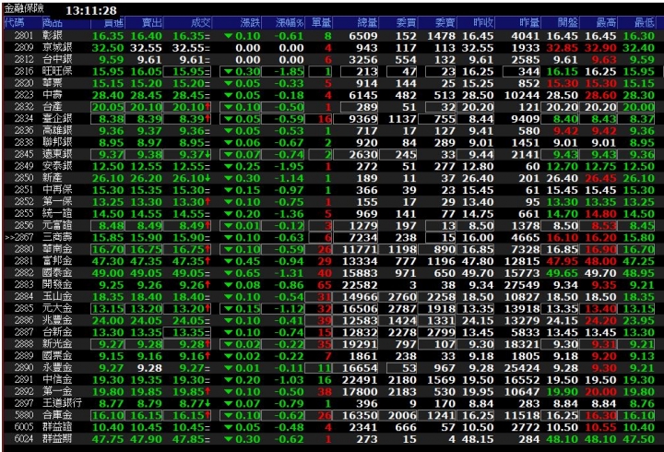Select the 聯邦銀 stock name
This screenshot has height=452, width=664.
click(x=57, y=142)
